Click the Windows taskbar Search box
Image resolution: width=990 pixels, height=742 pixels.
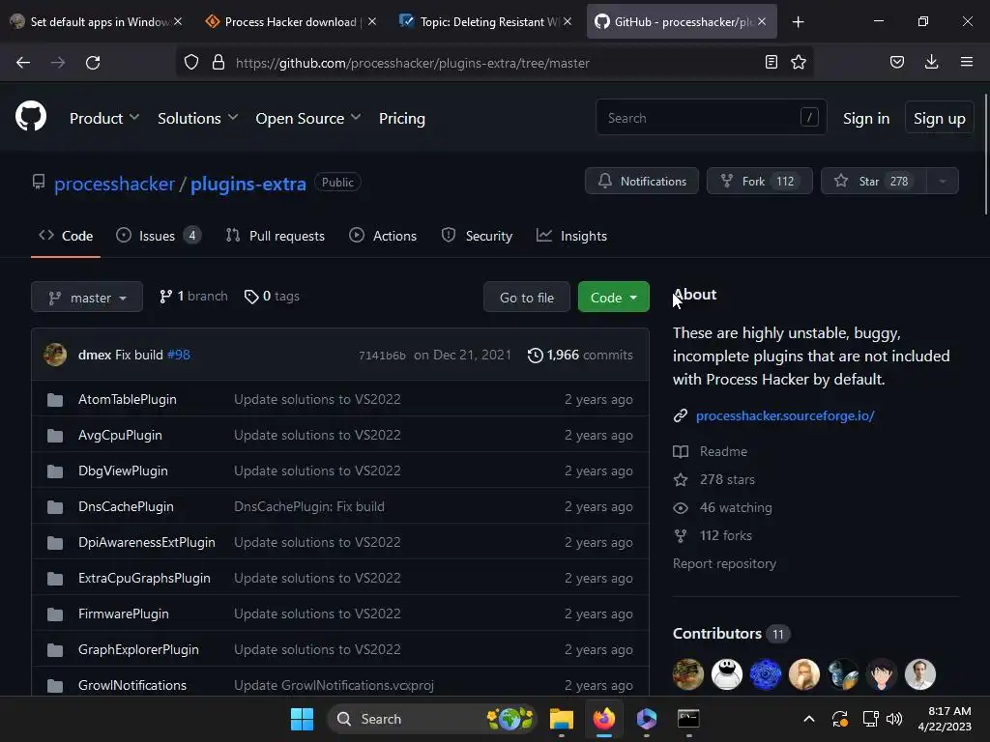tap(432, 719)
